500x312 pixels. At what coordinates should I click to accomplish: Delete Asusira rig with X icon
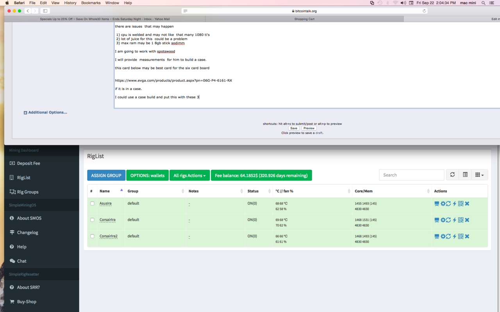coord(467,204)
